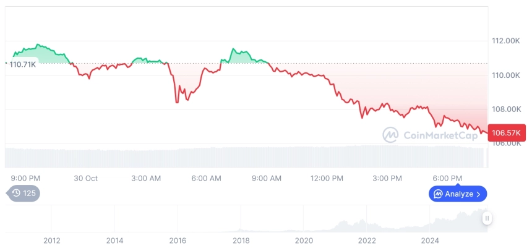Jump to 2020 on the navigator timeline
Viewport: 532px width, 248px height.
point(304,240)
